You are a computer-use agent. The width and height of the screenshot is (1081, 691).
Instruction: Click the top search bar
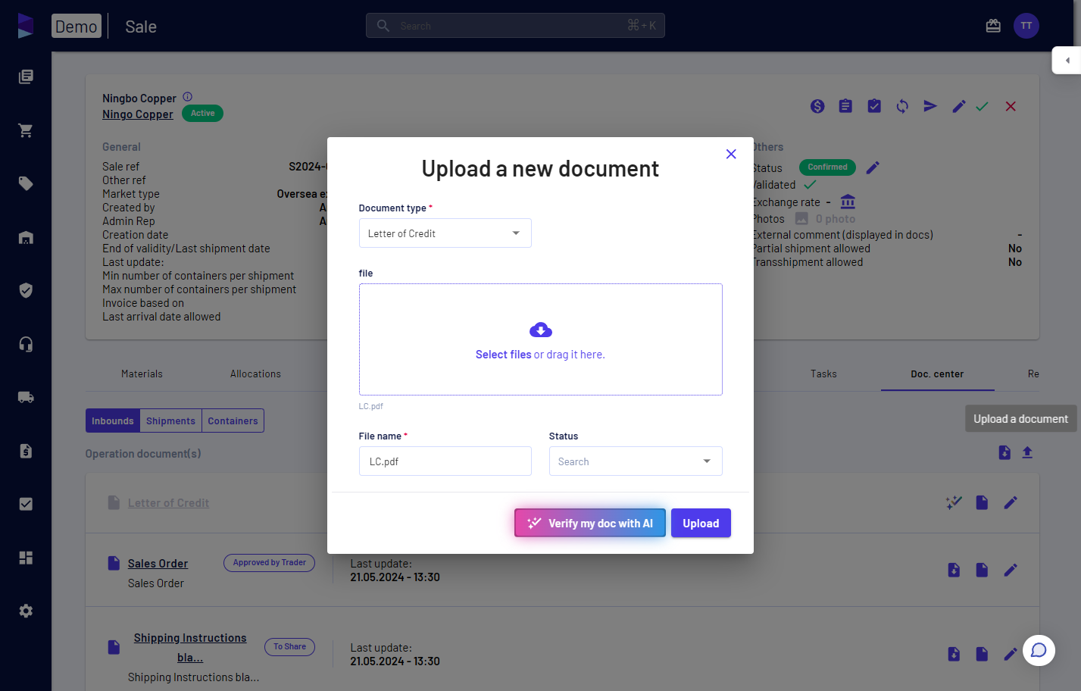(515, 26)
